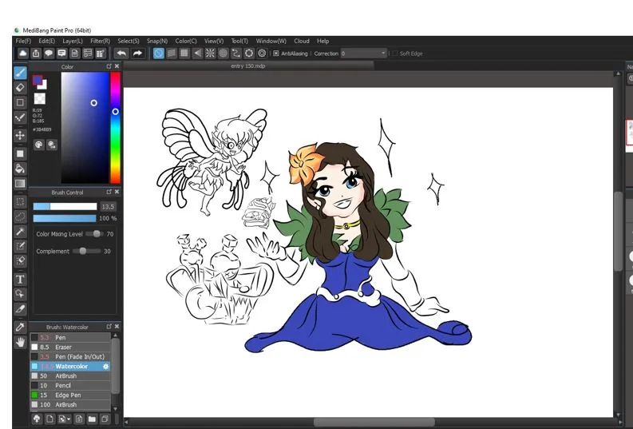The image size is (633, 429).
Task: Click the Undo arrow button
Action: coord(121,54)
